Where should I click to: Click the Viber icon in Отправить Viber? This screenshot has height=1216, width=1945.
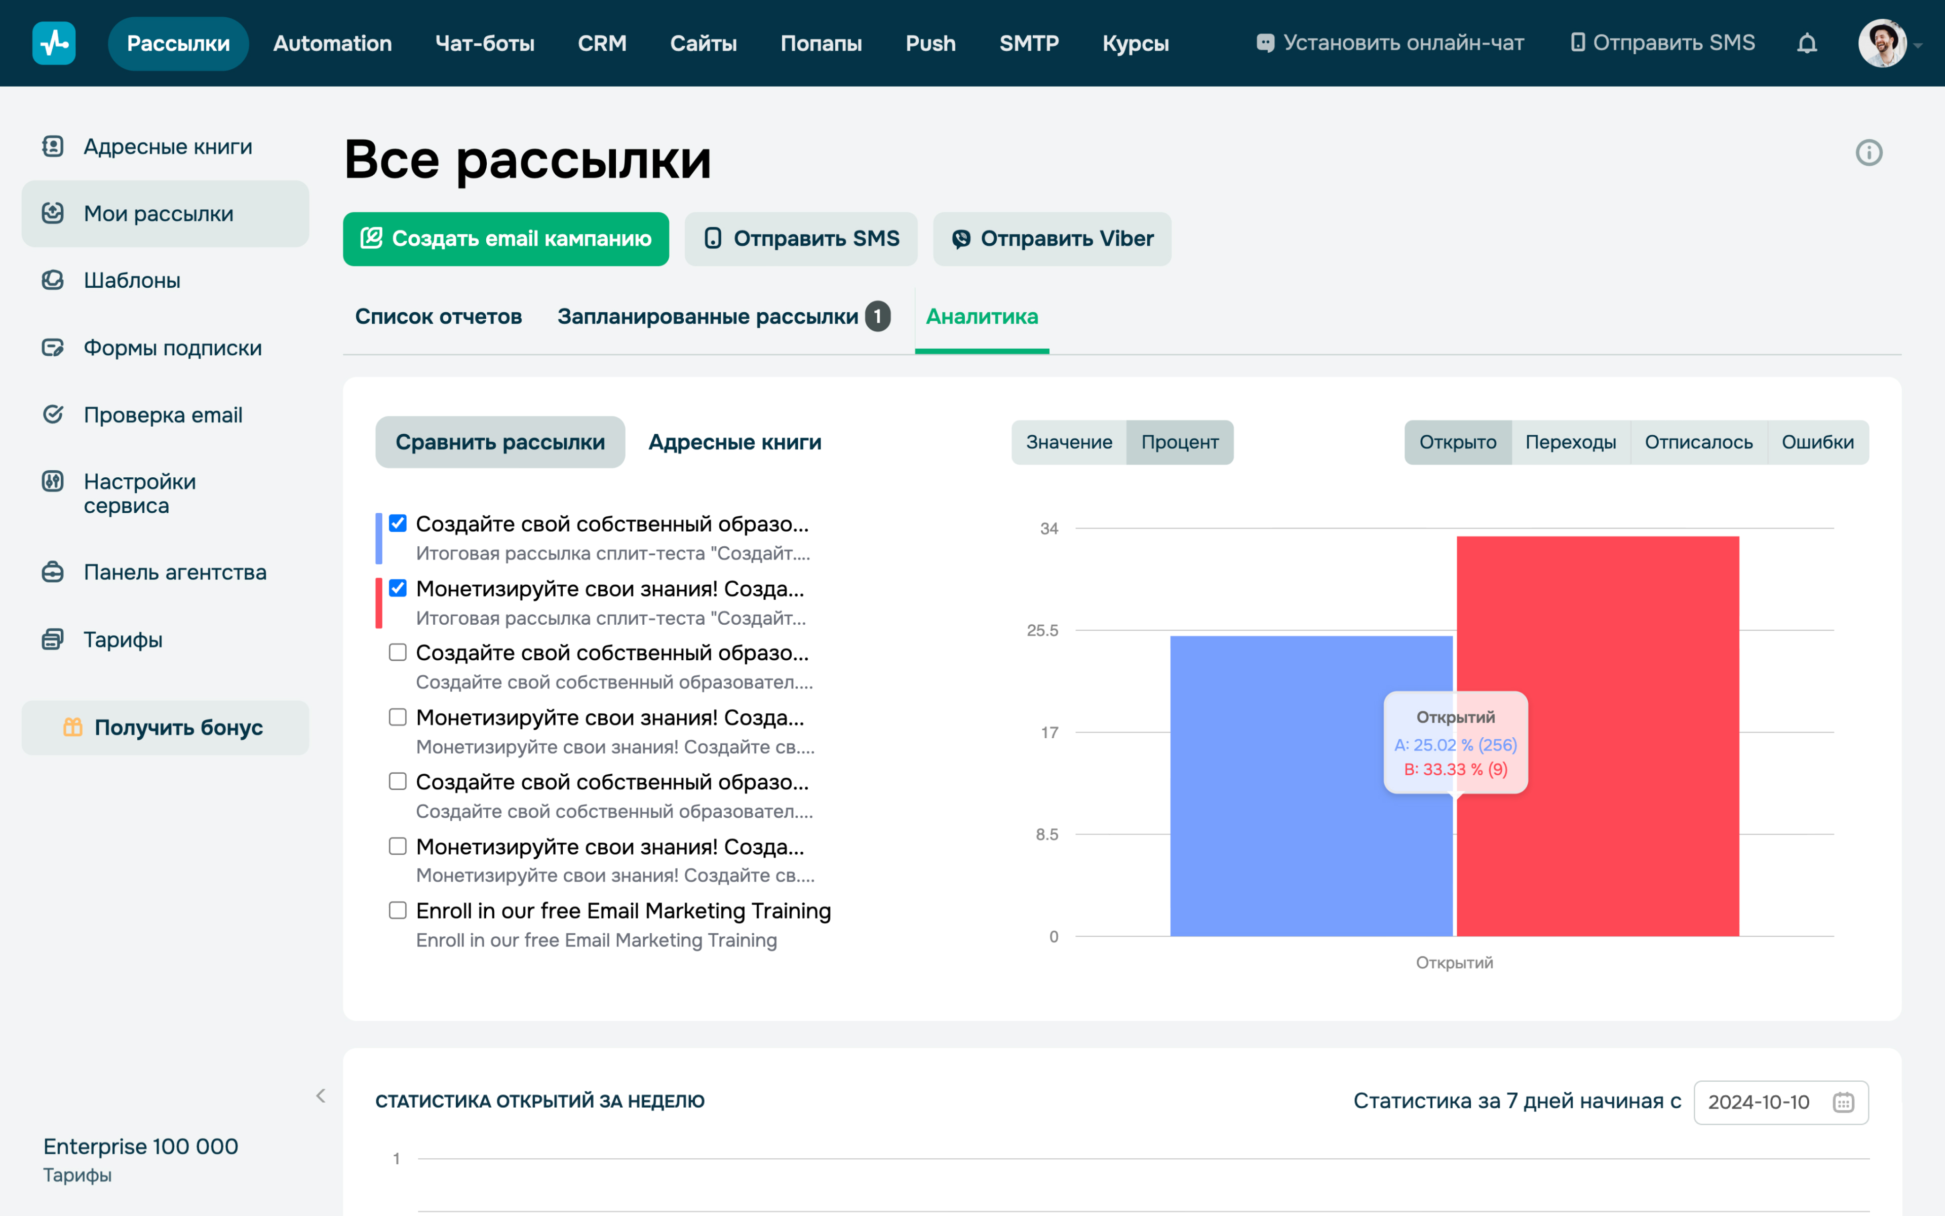tap(961, 239)
